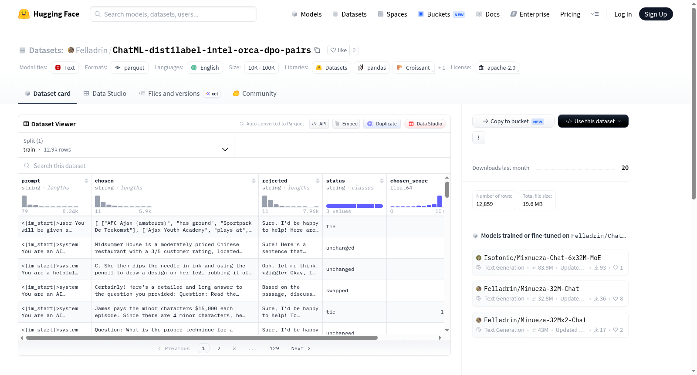Copy dataset name with the copy icon
The width and height of the screenshot is (697, 375).
click(x=317, y=51)
